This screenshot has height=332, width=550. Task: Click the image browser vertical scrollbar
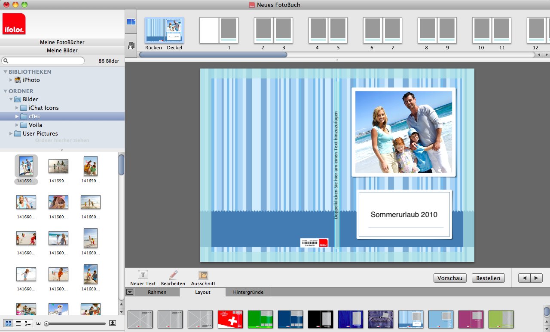[122, 165]
